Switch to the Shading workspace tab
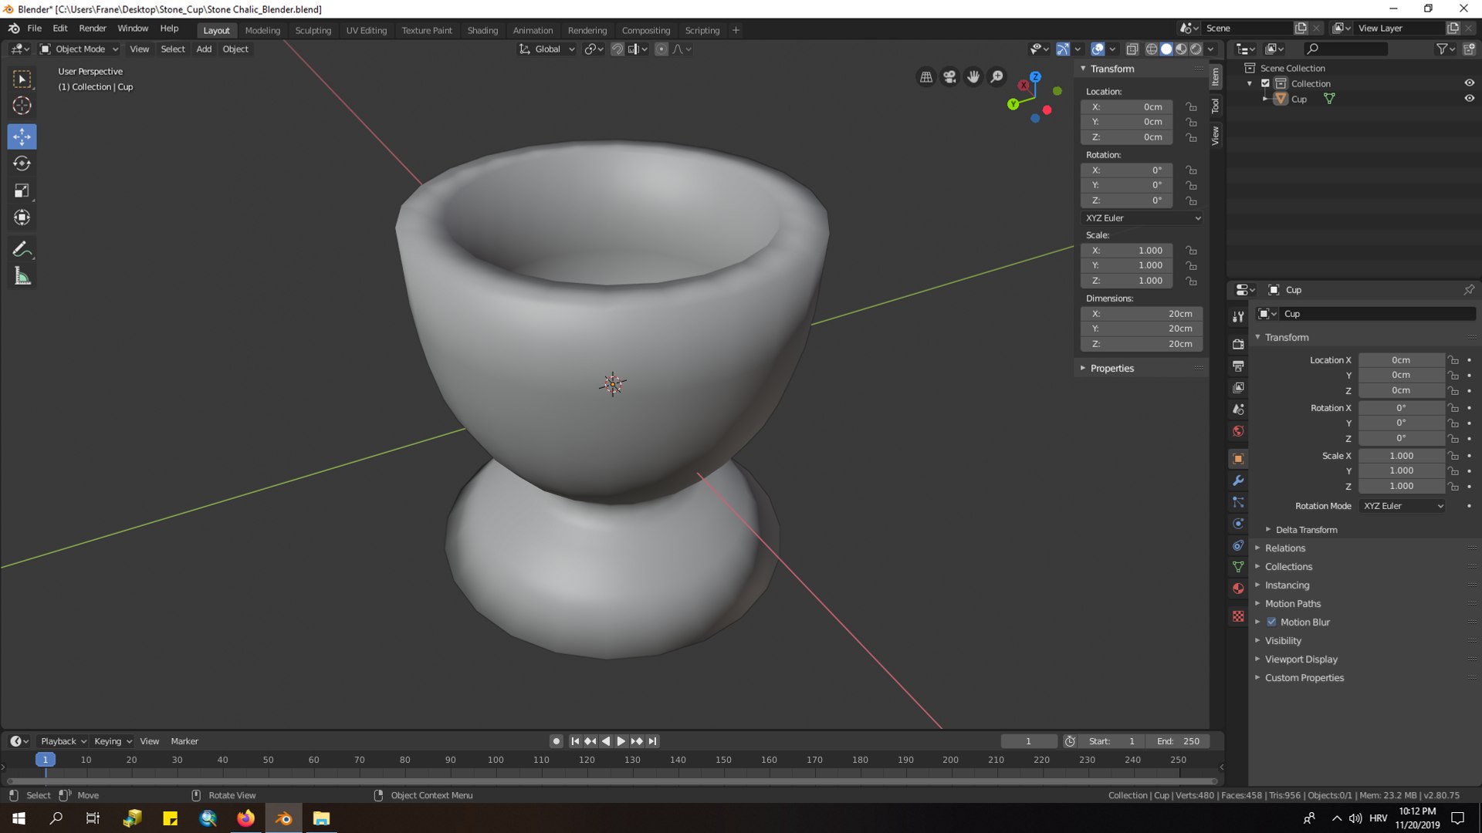Image resolution: width=1482 pixels, height=833 pixels. click(482, 30)
